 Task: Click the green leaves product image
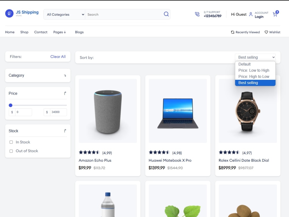178,201
